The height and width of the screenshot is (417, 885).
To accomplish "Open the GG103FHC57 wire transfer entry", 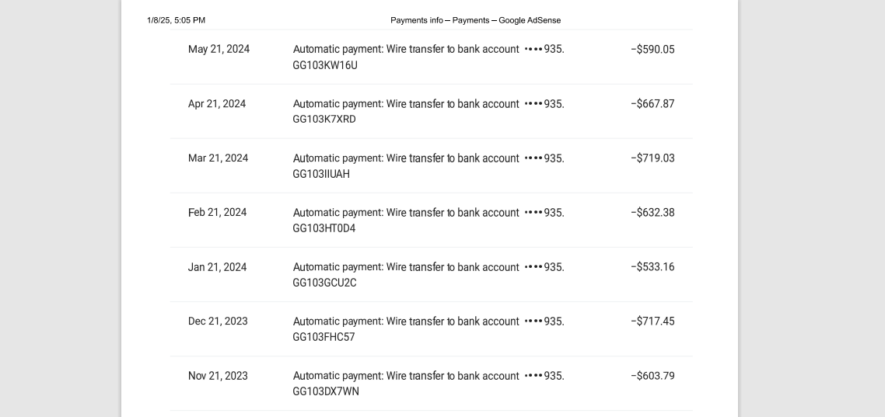I will pyautogui.click(x=429, y=329).
